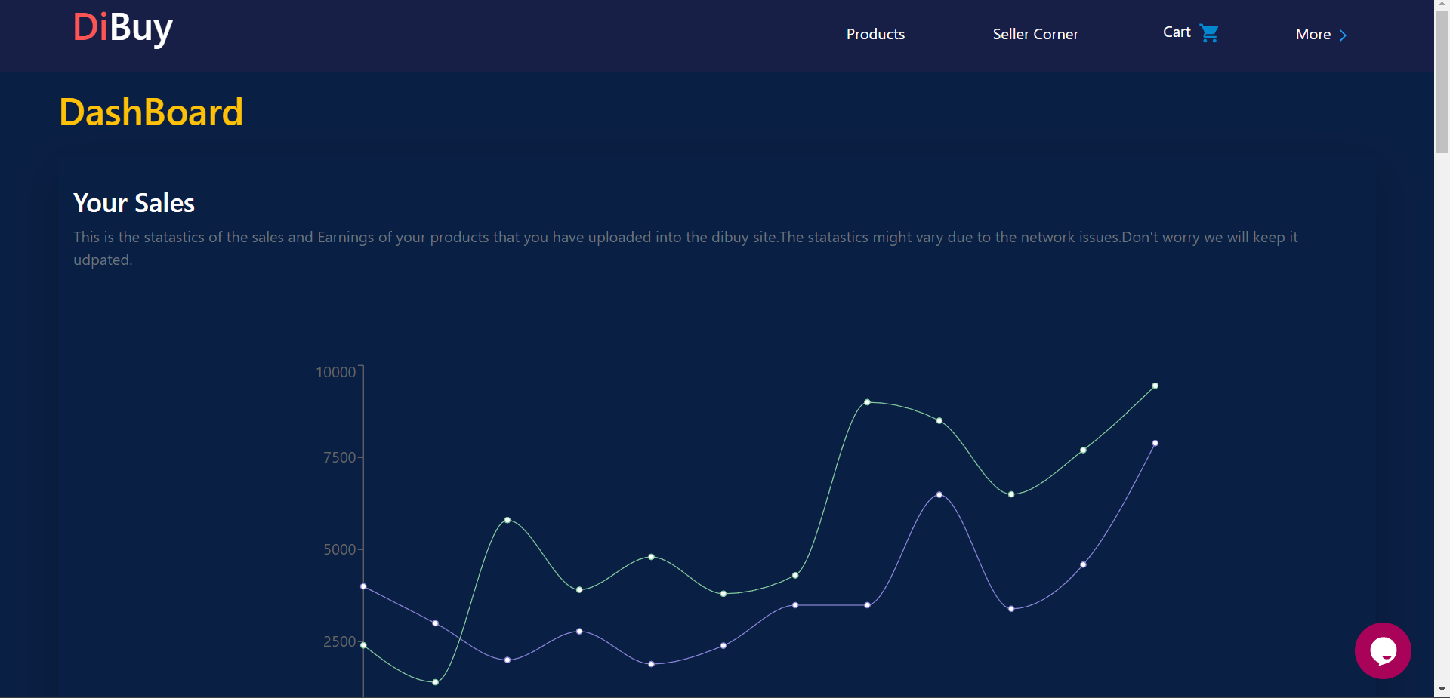
Task: Click the 10000 axis label
Action: (335, 372)
